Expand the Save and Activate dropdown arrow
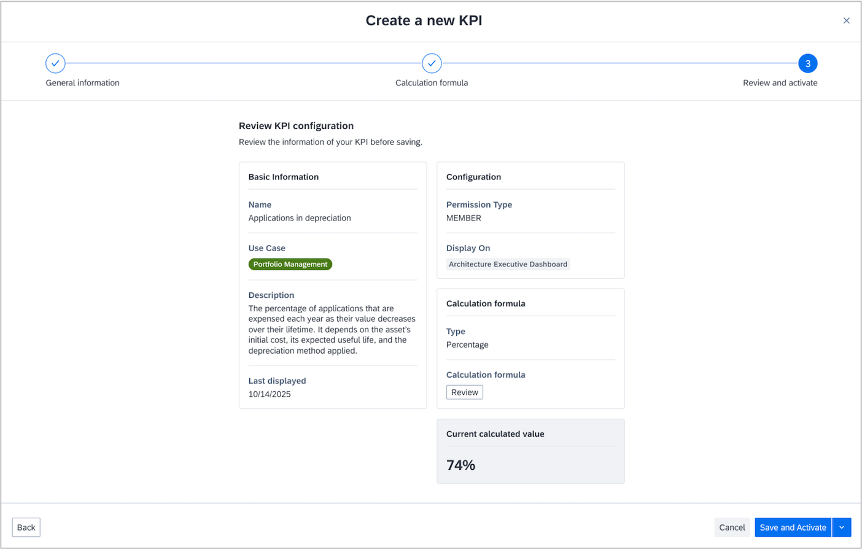This screenshot has width=862, height=549. click(842, 528)
